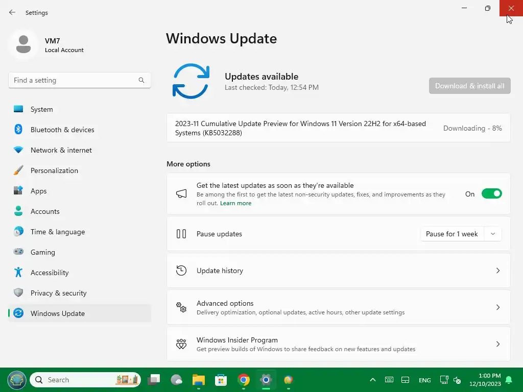The width and height of the screenshot is (523, 392).
Task: Click the System monitor icon in sidebar
Action: [18, 109]
